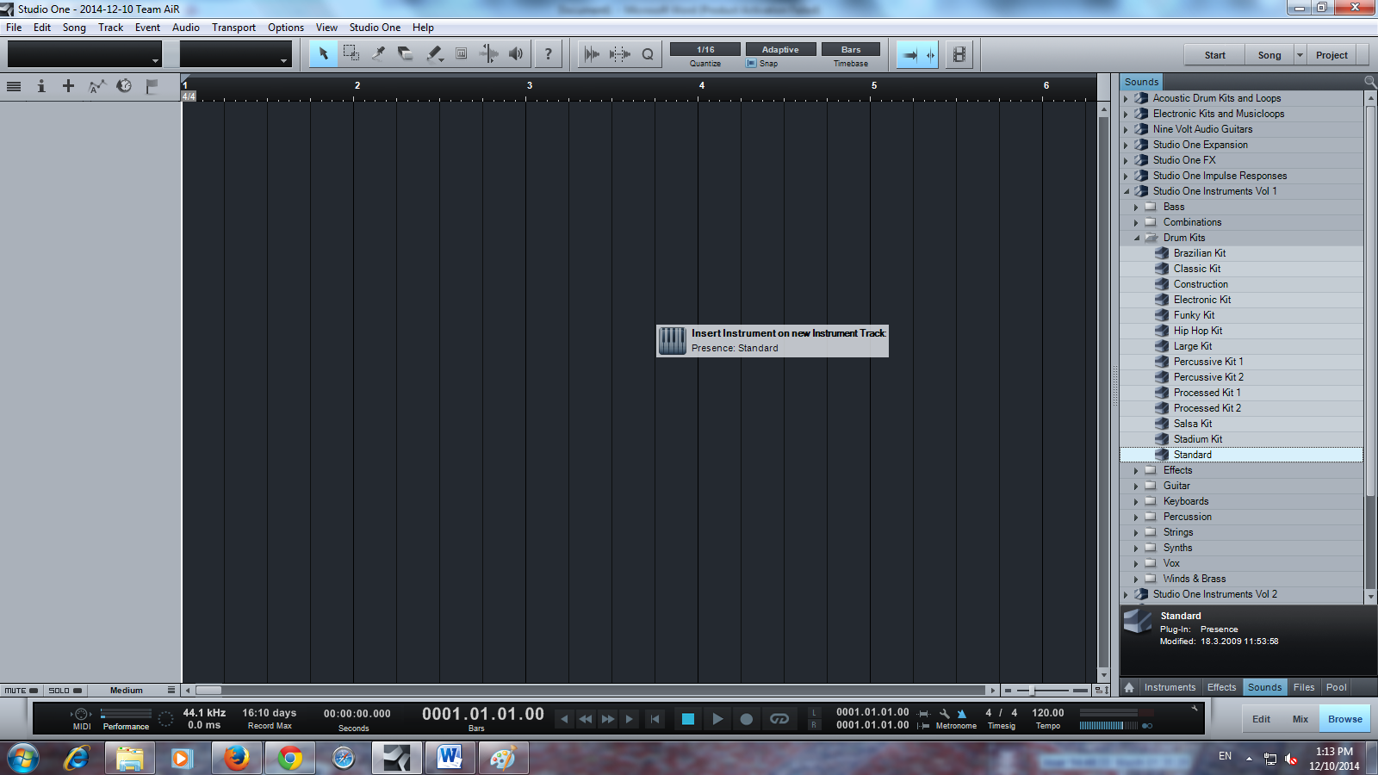Toggle the Snap checkbox
This screenshot has width=1378, height=775.
[x=751, y=64]
